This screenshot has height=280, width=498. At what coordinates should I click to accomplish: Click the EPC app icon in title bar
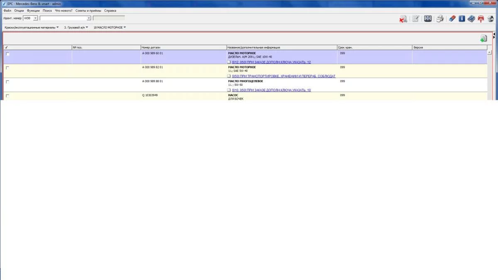[x=4, y=3]
